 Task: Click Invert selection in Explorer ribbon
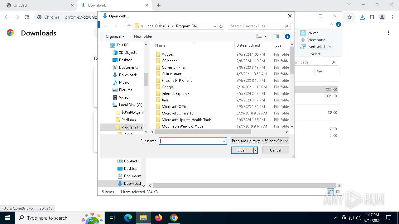(x=315, y=47)
